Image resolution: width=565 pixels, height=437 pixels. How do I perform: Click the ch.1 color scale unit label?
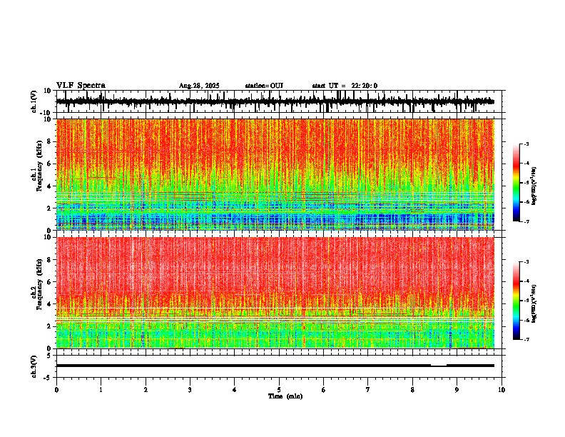(534, 186)
